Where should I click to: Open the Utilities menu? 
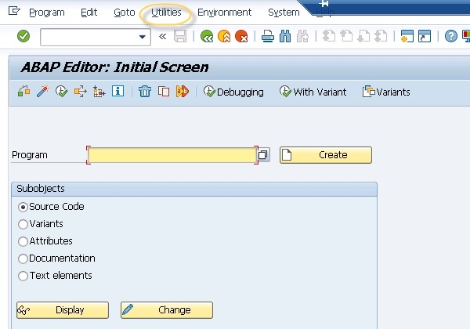(166, 13)
